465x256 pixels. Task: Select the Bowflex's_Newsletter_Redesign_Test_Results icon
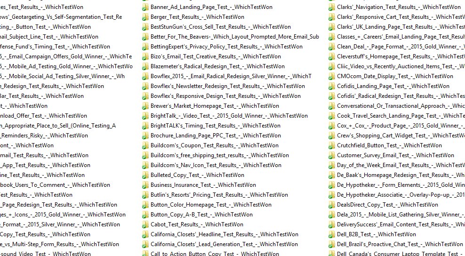(x=145, y=86)
